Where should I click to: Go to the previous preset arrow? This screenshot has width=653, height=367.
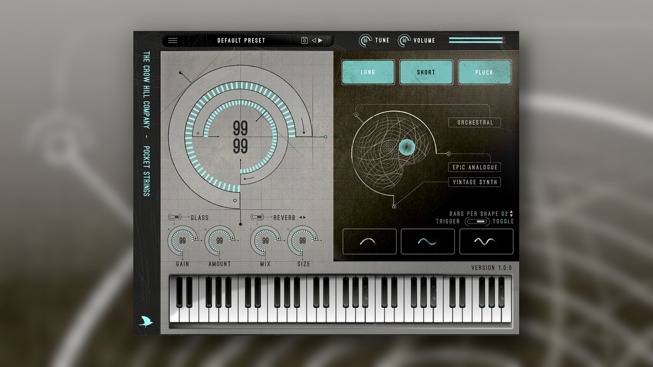point(314,40)
